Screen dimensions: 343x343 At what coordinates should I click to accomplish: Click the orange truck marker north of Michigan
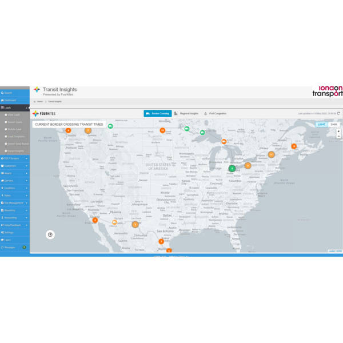click(x=224, y=141)
